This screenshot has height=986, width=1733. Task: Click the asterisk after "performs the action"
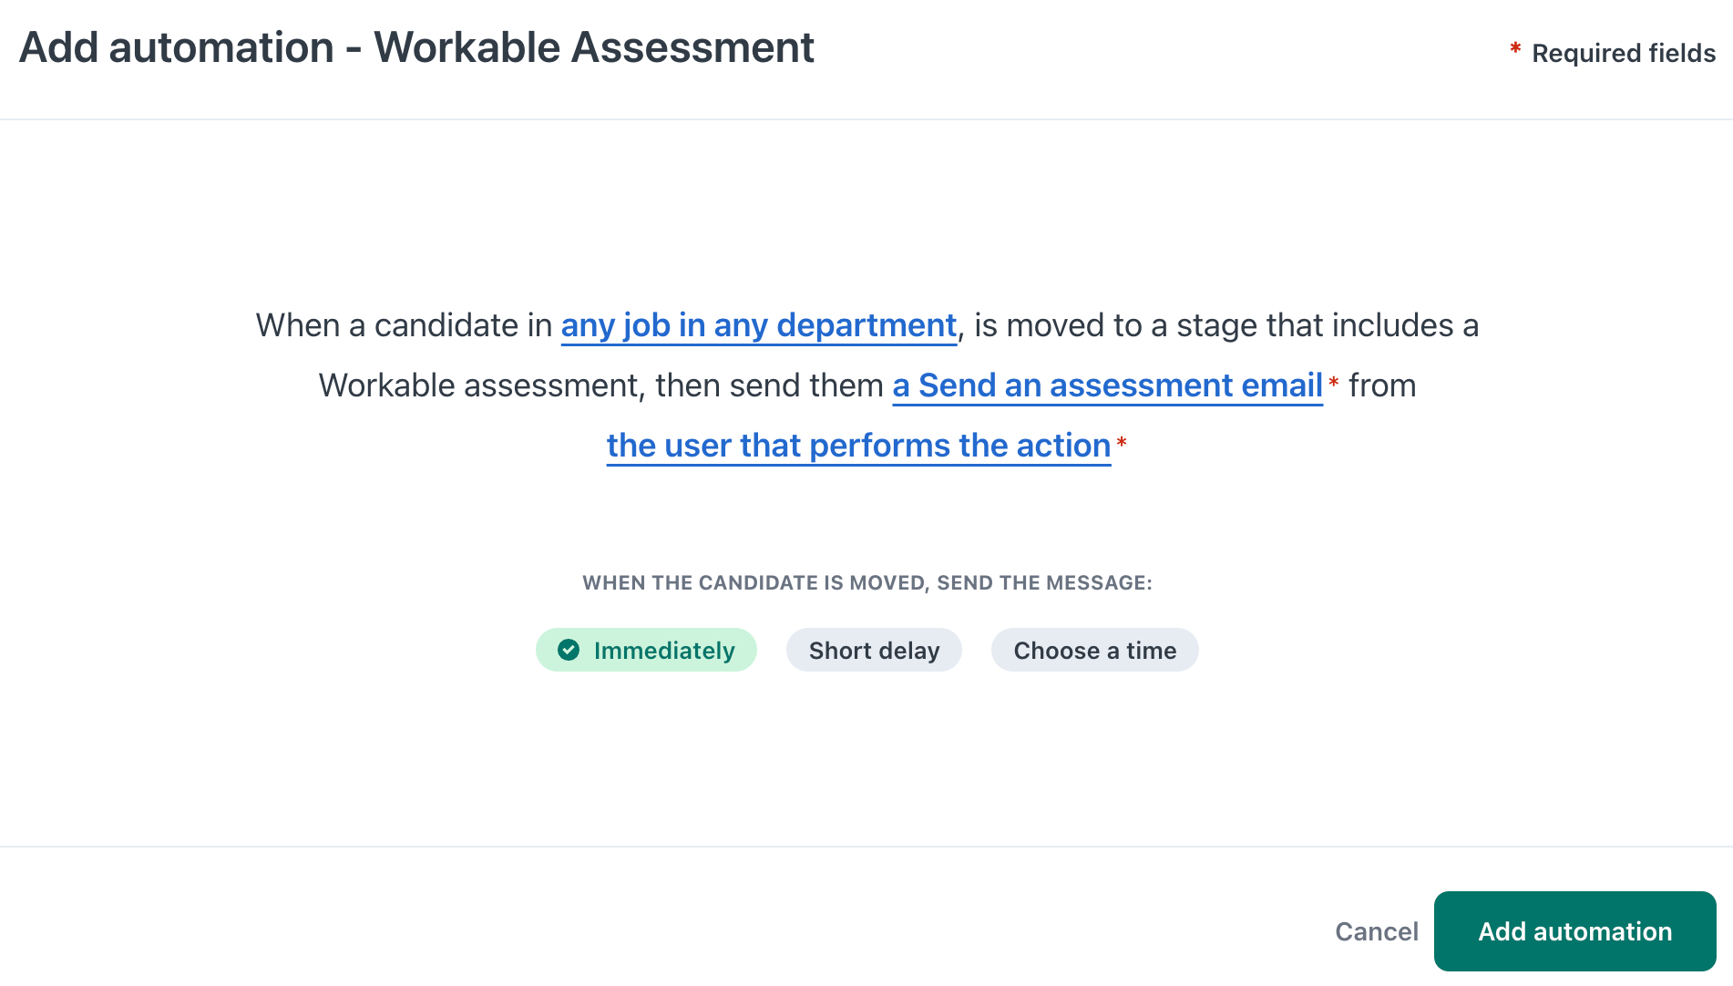(x=1122, y=443)
